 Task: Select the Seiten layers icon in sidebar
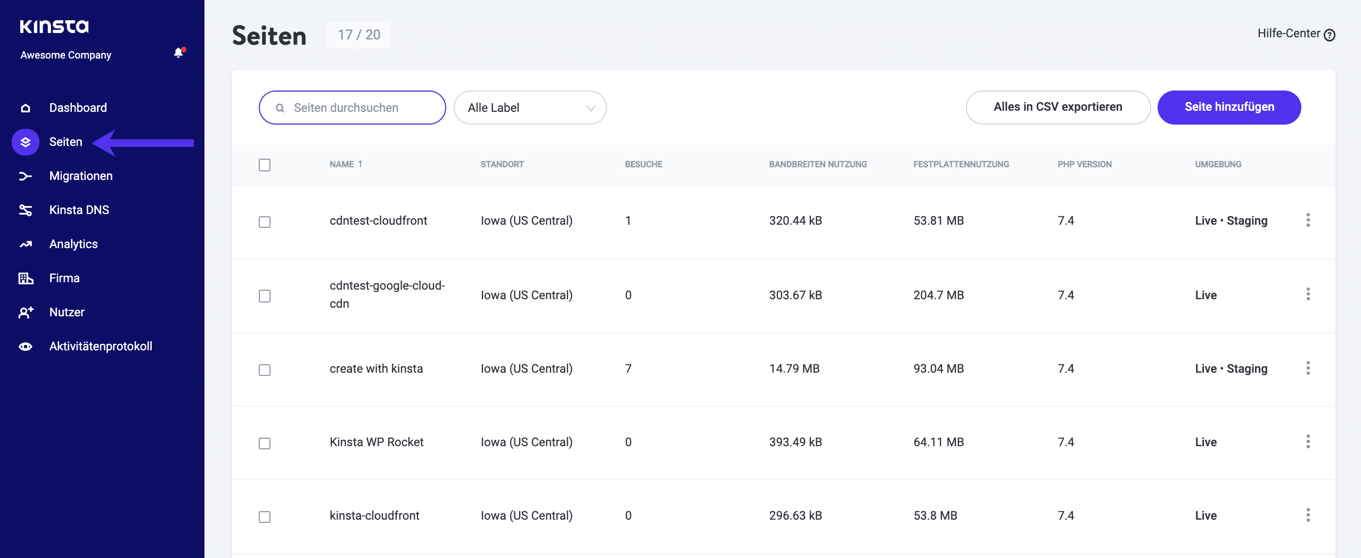25,142
